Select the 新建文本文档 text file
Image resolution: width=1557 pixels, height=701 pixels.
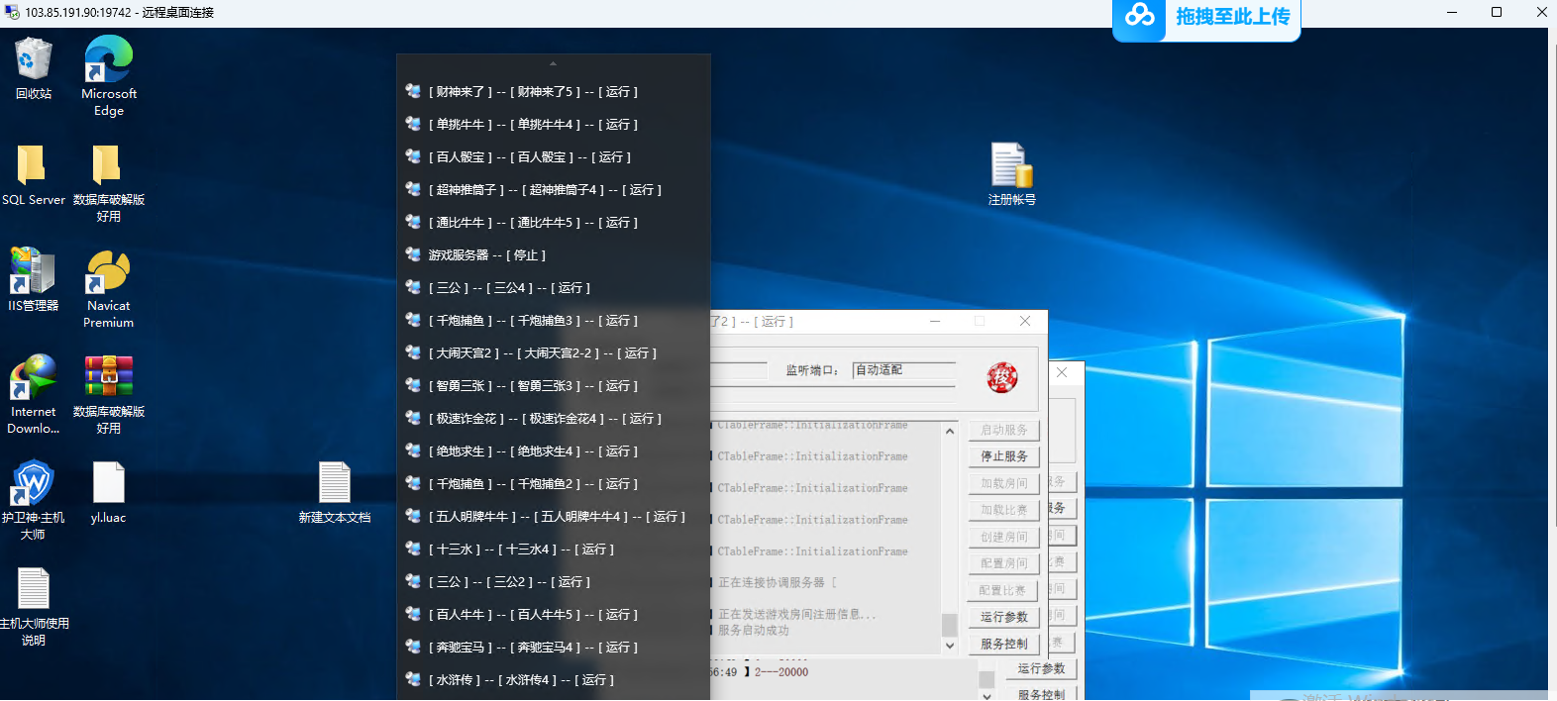click(334, 484)
